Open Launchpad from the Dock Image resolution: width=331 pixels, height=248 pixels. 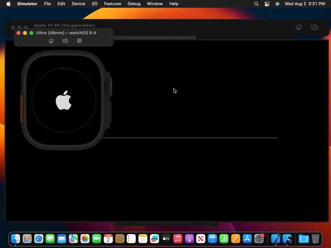[x=27, y=239]
